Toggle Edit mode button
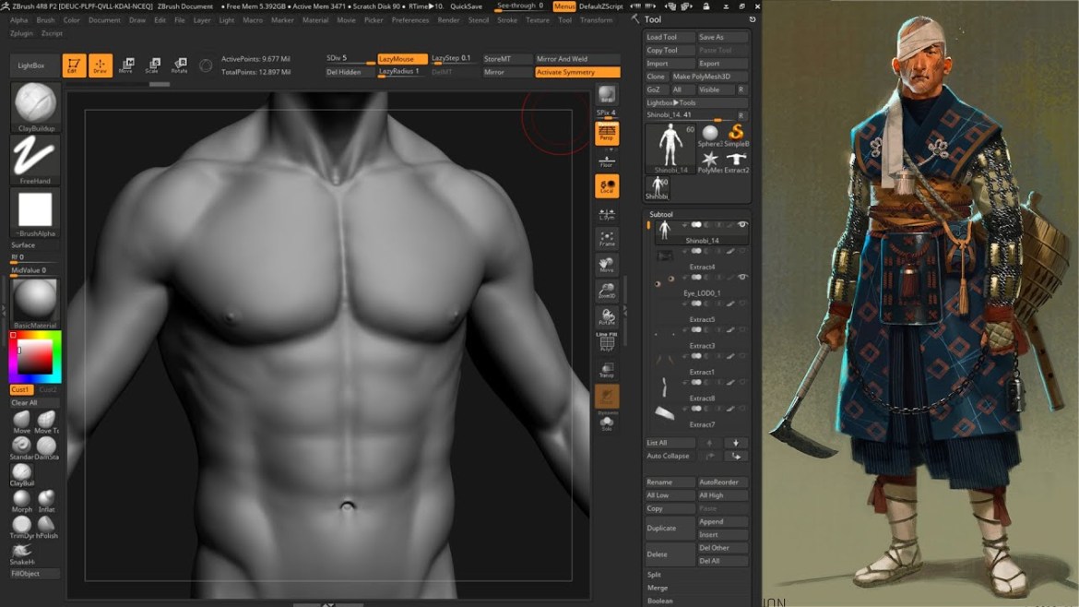This screenshot has width=1079, height=607. click(74, 65)
